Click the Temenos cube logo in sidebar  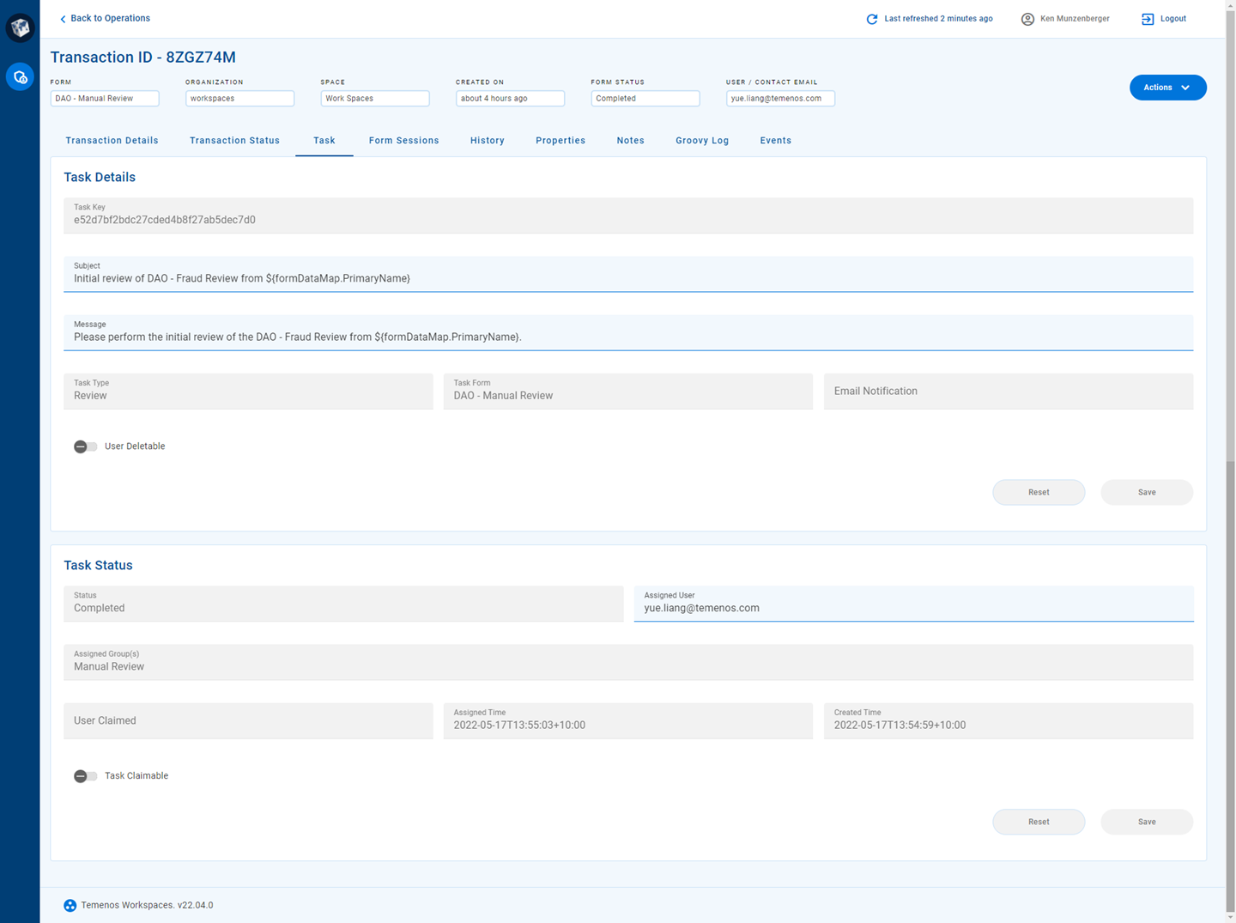(x=20, y=27)
